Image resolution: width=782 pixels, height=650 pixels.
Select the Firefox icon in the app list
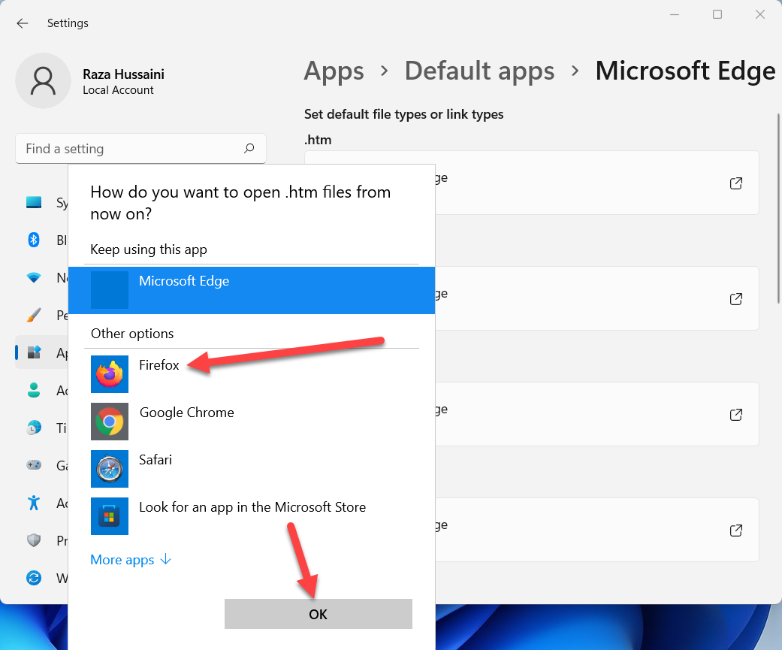110,373
